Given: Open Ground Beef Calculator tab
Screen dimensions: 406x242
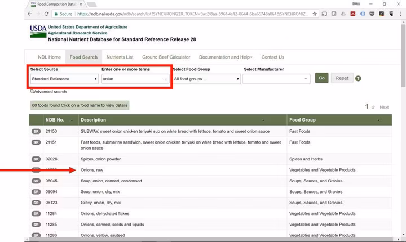Looking at the screenshot, I should 166,57.
